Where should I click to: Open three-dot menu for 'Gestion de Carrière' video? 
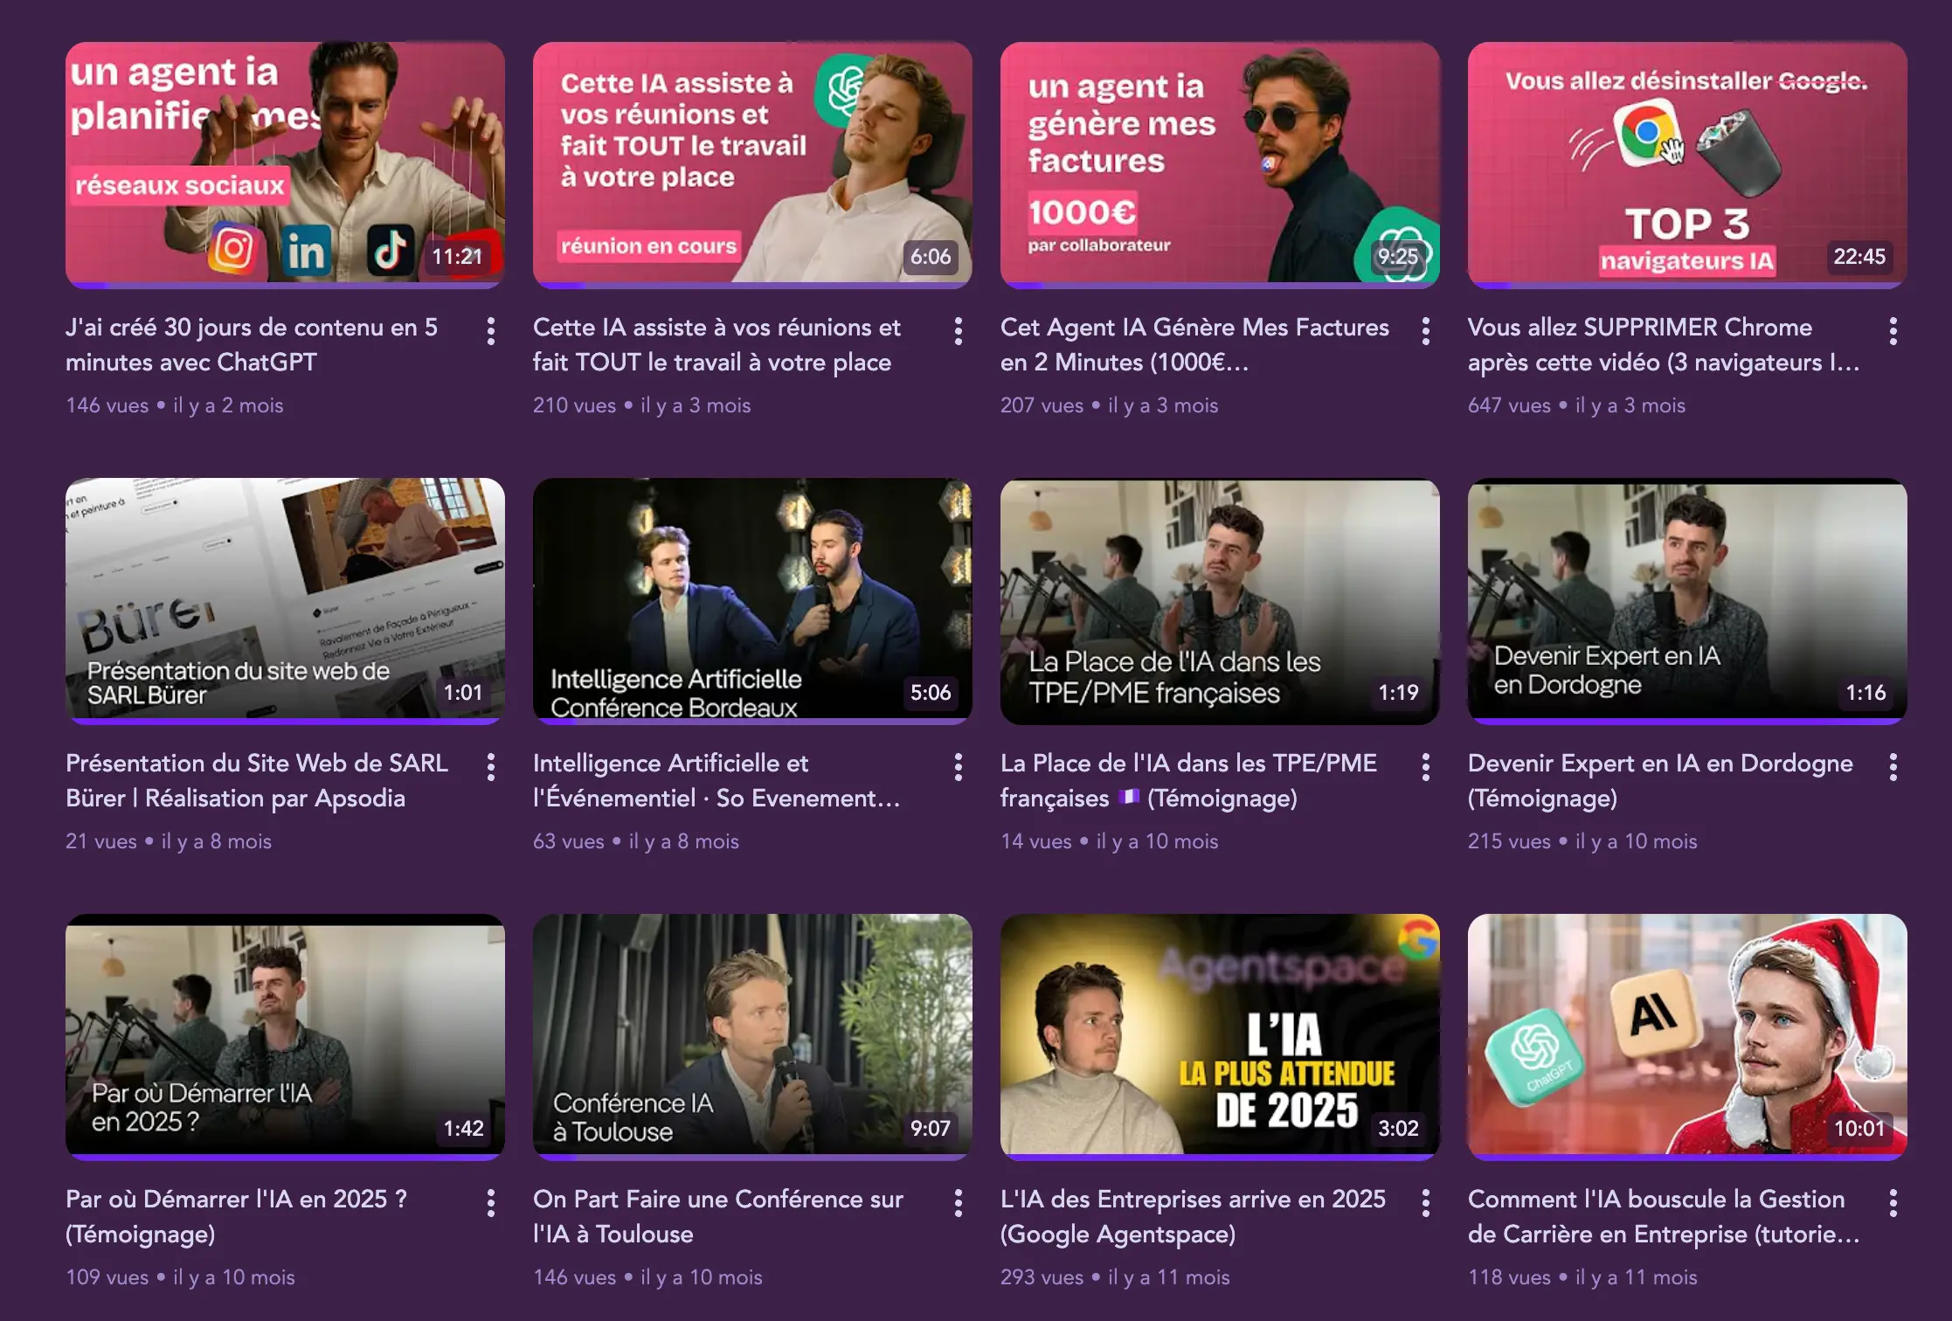pyautogui.click(x=1893, y=1203)
